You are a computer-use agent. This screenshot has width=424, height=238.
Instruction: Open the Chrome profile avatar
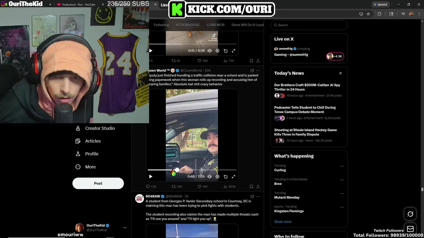(x=411, y=14)
